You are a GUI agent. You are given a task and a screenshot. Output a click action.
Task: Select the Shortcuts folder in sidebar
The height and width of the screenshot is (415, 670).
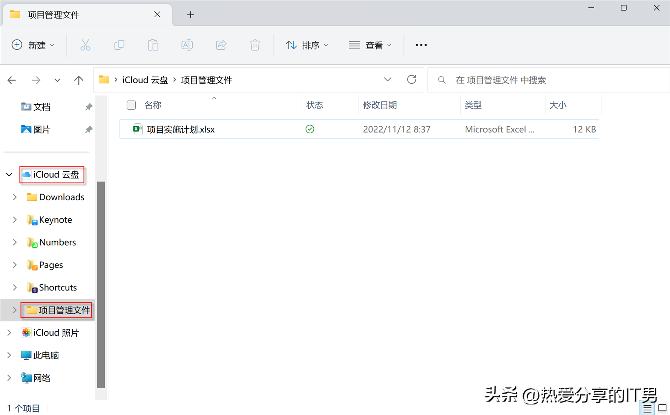coord(52,287)
